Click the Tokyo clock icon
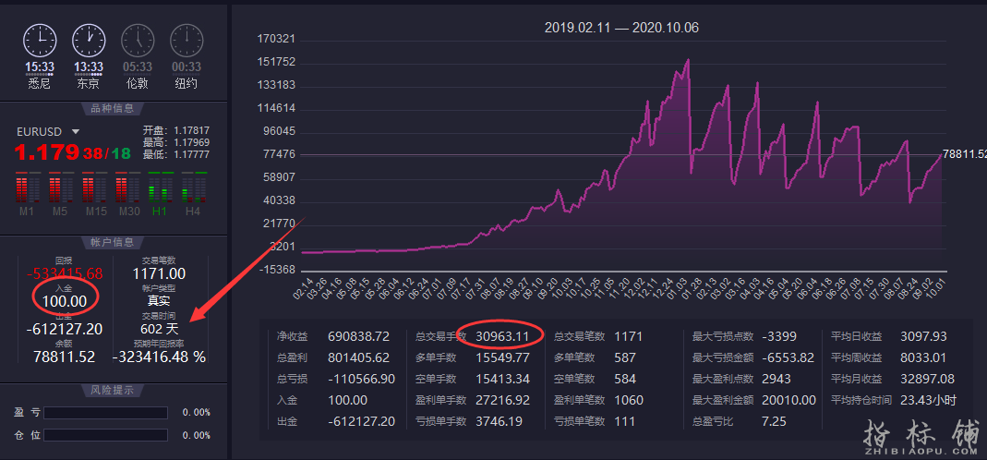987x460 pixels. [x=89, y=41]
